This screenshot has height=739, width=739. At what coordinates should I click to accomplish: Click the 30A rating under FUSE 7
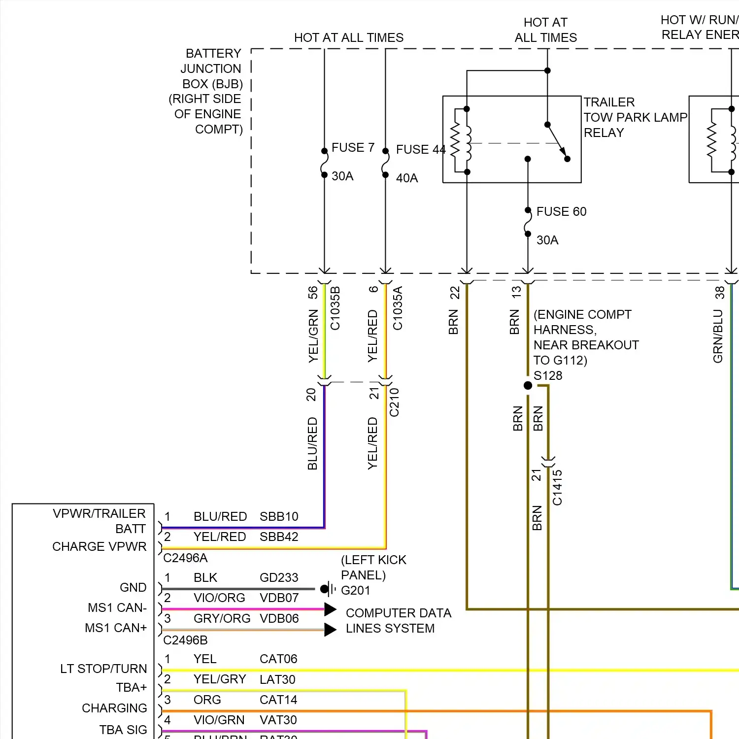pos(342,176)
